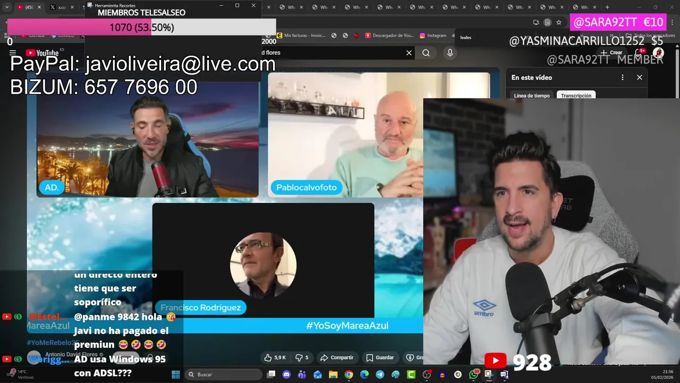Open Outlook from the taskbar

pos(318,374)
